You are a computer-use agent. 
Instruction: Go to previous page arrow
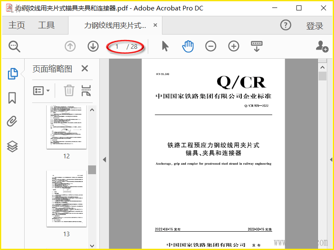click(70, 46)
